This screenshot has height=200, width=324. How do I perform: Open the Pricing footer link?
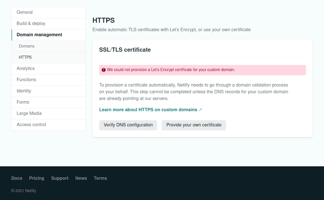point(37,178)
